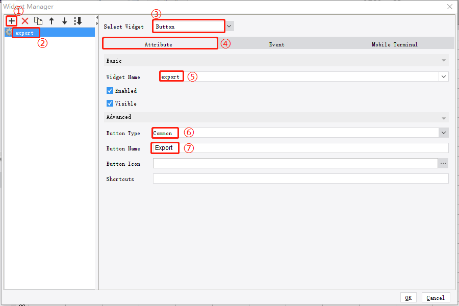Screen dimensions: 459x306
Task: Add a new widget with the plus icon
Action: (11, 21)
